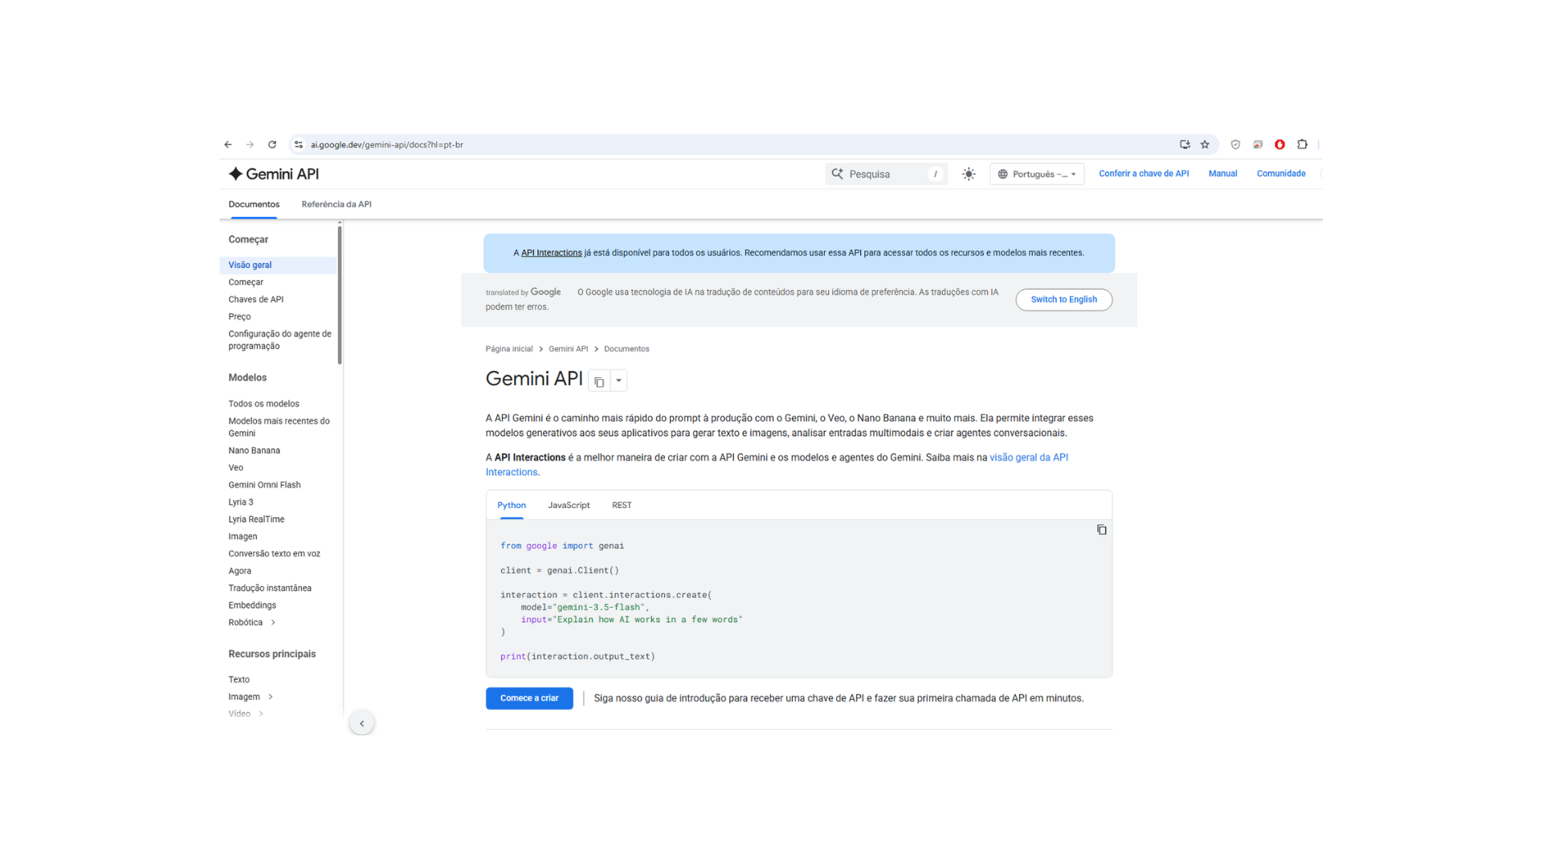Open Imagen in the sidebar
Screen dimensions: 1542x867
(x=243, y=537)
